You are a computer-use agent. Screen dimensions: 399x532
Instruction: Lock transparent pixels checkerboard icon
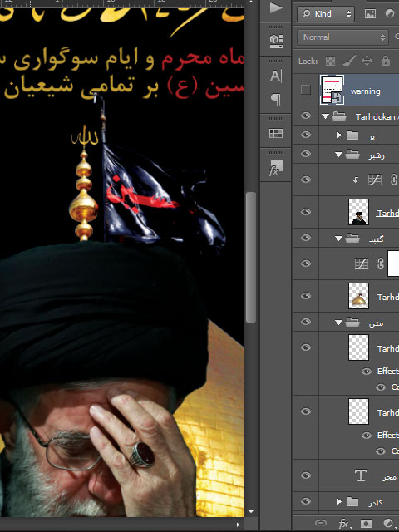(330, 61)
